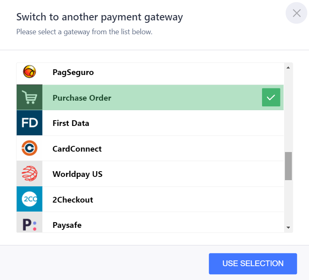Click the CardConnect orange logo icon
The width and height of the screenshot is (309, 280).
(29, 148)
